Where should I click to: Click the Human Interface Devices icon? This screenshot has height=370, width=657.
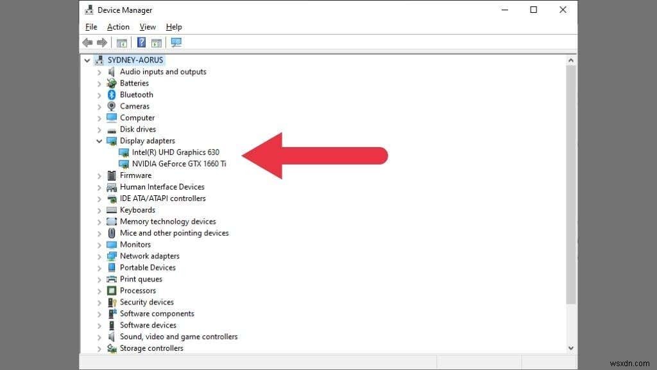[112, 187]
